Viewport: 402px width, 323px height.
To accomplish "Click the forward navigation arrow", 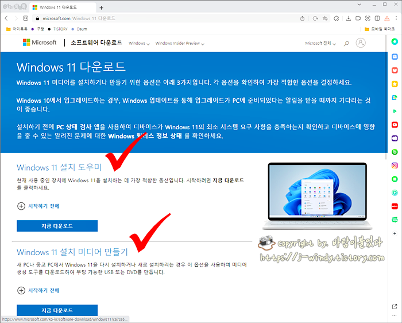I will click(x=16, y=18).
